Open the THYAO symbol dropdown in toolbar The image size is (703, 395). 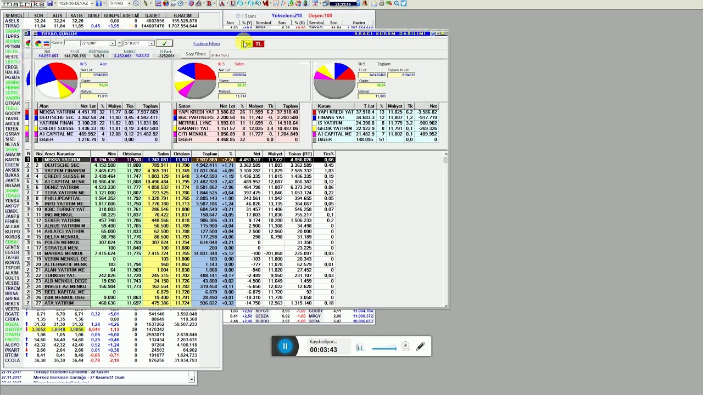point(128,4)
